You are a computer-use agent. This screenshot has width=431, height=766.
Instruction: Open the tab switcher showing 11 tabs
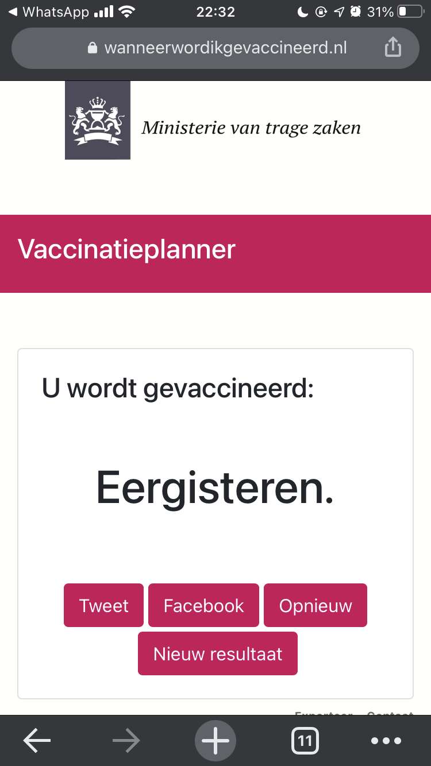pyautogui.click(x=305, y=741)
